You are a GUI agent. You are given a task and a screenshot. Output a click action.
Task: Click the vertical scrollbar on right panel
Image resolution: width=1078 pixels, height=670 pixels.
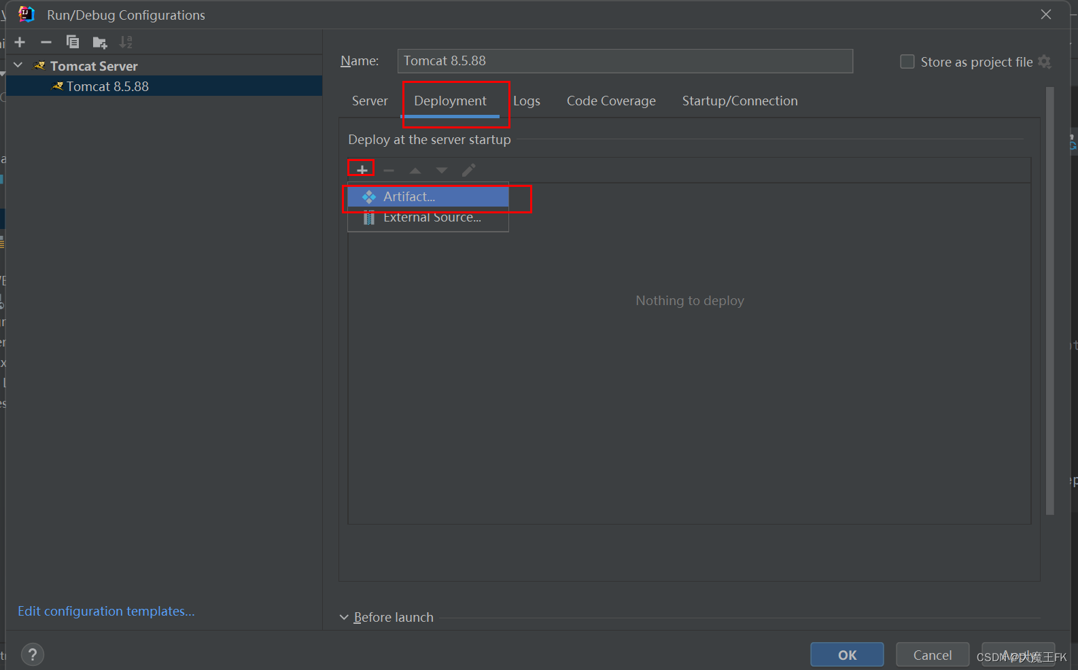(x=1050, y=300)
